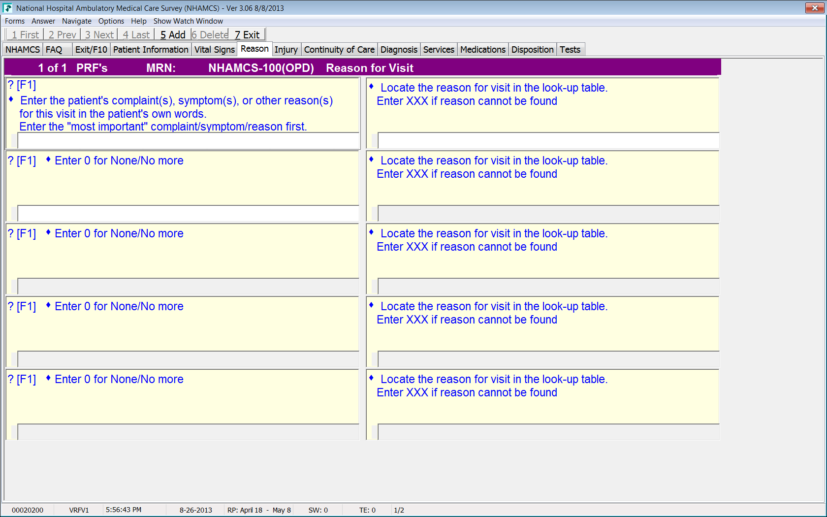Image resolution: width=827 pixels, height=517 pixels.
Task: Open the Patient Information tab
Action: (x=151, y=50)
